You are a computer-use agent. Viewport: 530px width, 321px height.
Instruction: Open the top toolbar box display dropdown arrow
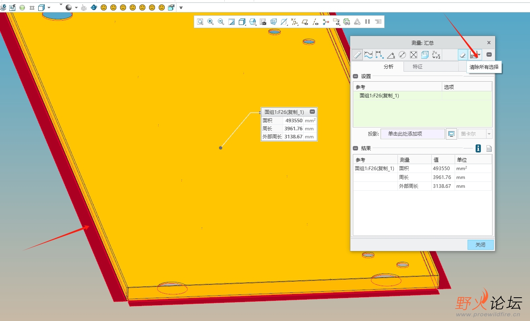(49, 8)
